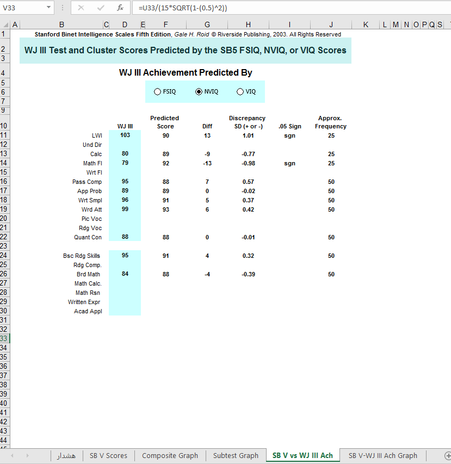Open the Composite Graph sheet tab

click(x=170, y=455)
